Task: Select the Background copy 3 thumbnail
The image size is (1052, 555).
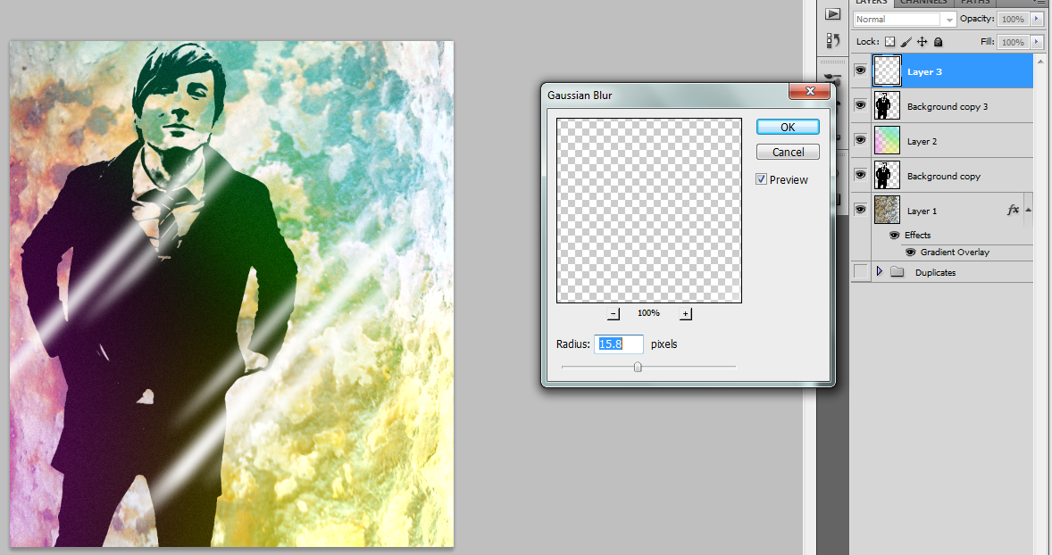Action: tap(887, 106)
